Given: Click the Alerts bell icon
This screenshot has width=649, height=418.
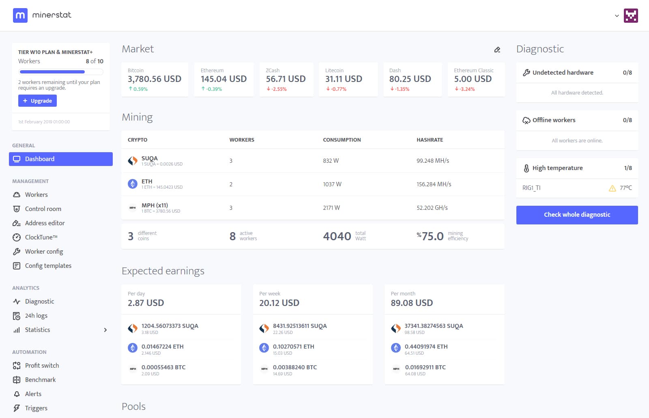Looking at the screenshot, I should 17,394.
